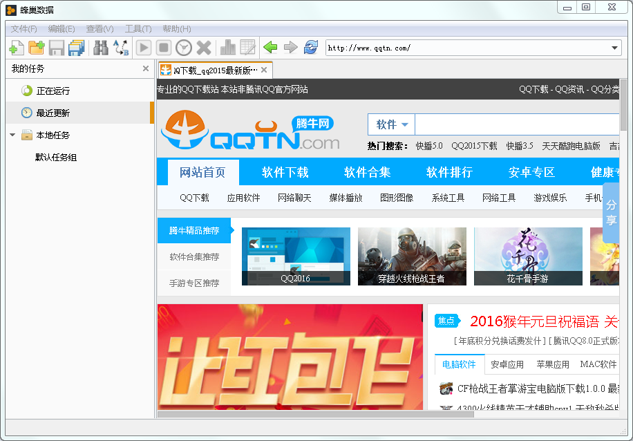633x441 pixels.
Task: Click the blue refresh icon
Action: [x=310, y=48]
